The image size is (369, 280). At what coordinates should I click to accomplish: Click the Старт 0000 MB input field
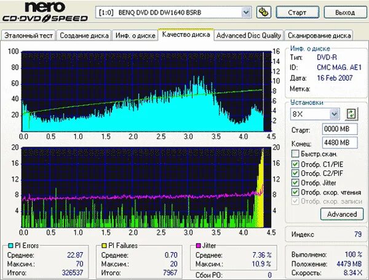point(339,129)
